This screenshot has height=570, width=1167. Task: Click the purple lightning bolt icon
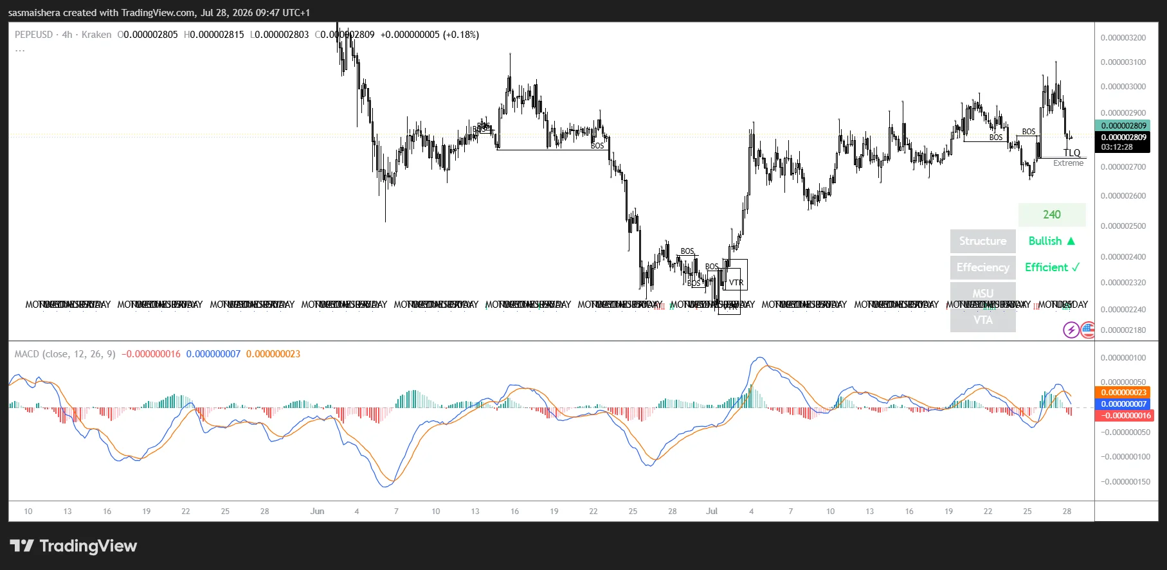point(1071,330)
